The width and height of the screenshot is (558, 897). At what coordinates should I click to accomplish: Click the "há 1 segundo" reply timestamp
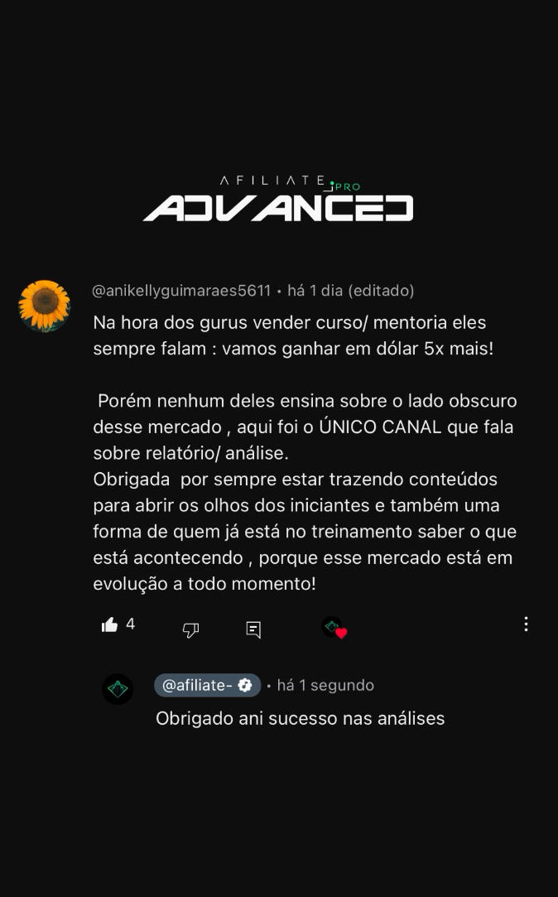pyautogui.click(x=325, y=685)
